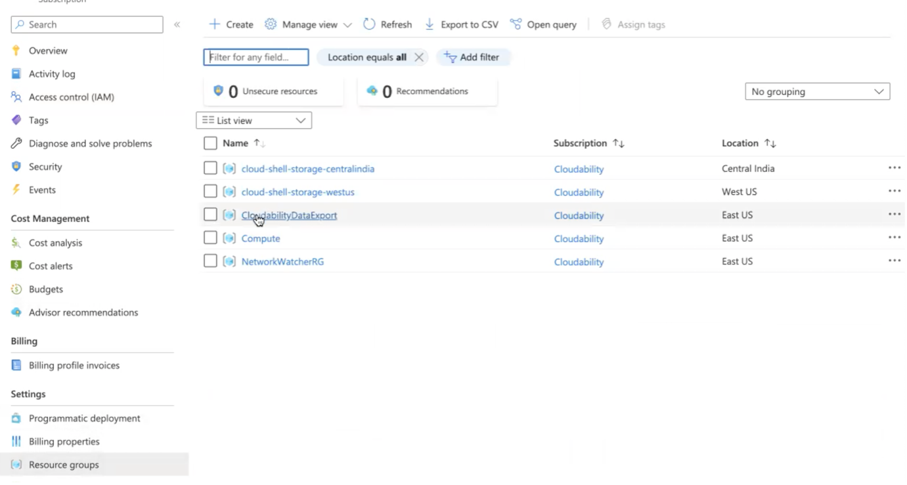Remove the Location equals all filter
Image resolution: width=907 pixels, height=485 pixels.
point(419,57)
